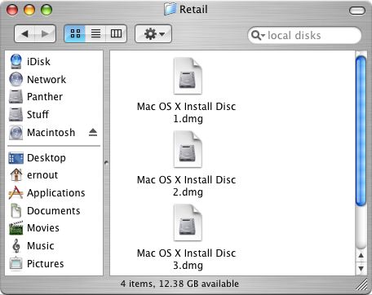Image resolution: width=372 pixels, height=295 pixels.
Task: Click the "iDisk" sidebar label
Action: coord(38,62)
